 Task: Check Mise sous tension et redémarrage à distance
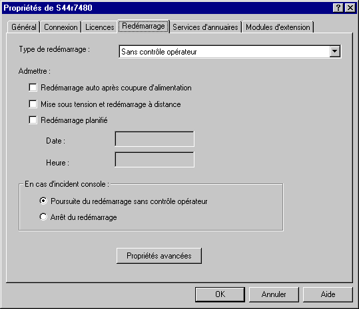(x=33, y=104)
